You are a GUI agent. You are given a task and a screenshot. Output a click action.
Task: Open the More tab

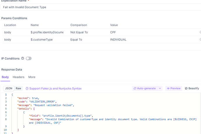(32, 77)
